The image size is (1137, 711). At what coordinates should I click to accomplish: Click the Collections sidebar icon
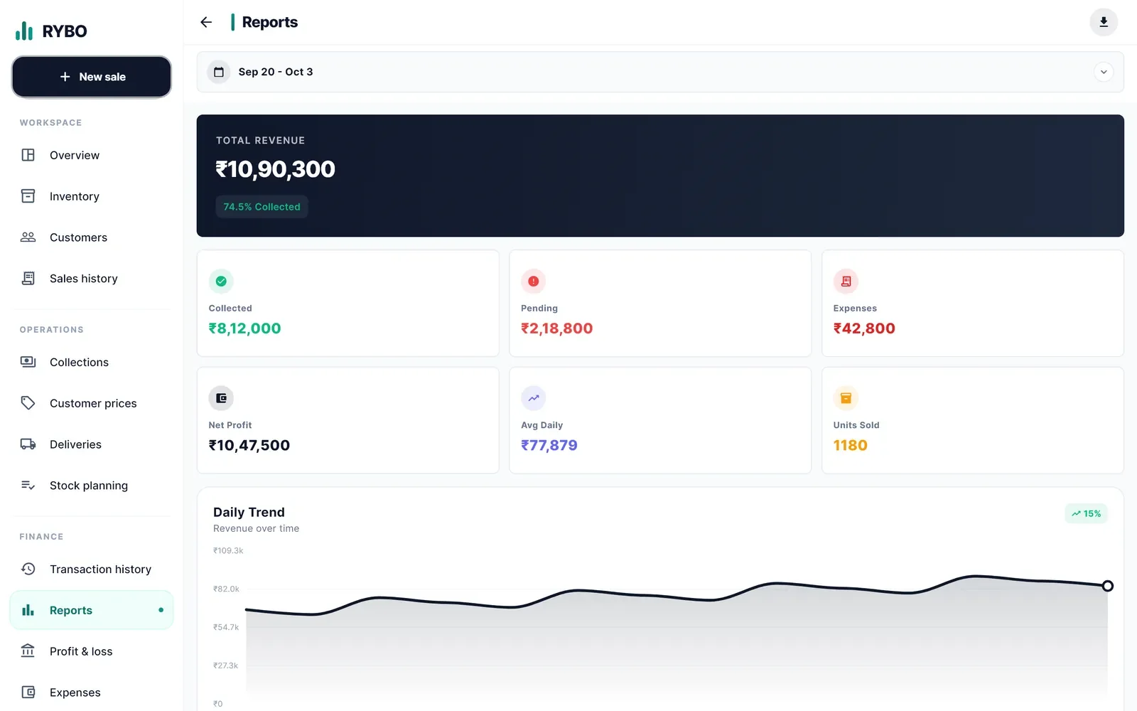point(28,362)
